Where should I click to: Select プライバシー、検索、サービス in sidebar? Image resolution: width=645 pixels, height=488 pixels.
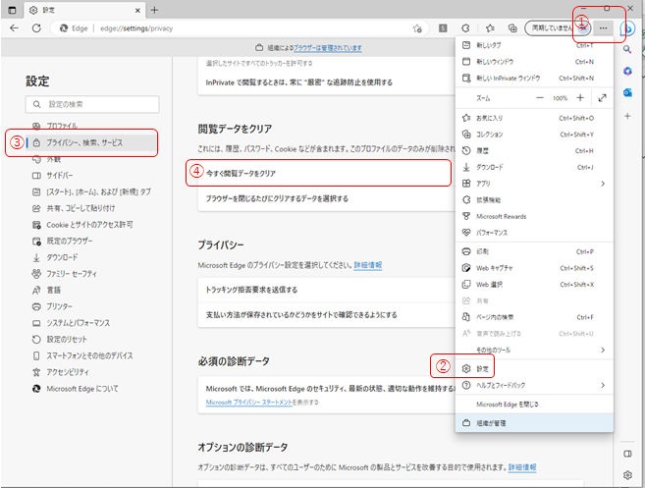coord(92,142)
